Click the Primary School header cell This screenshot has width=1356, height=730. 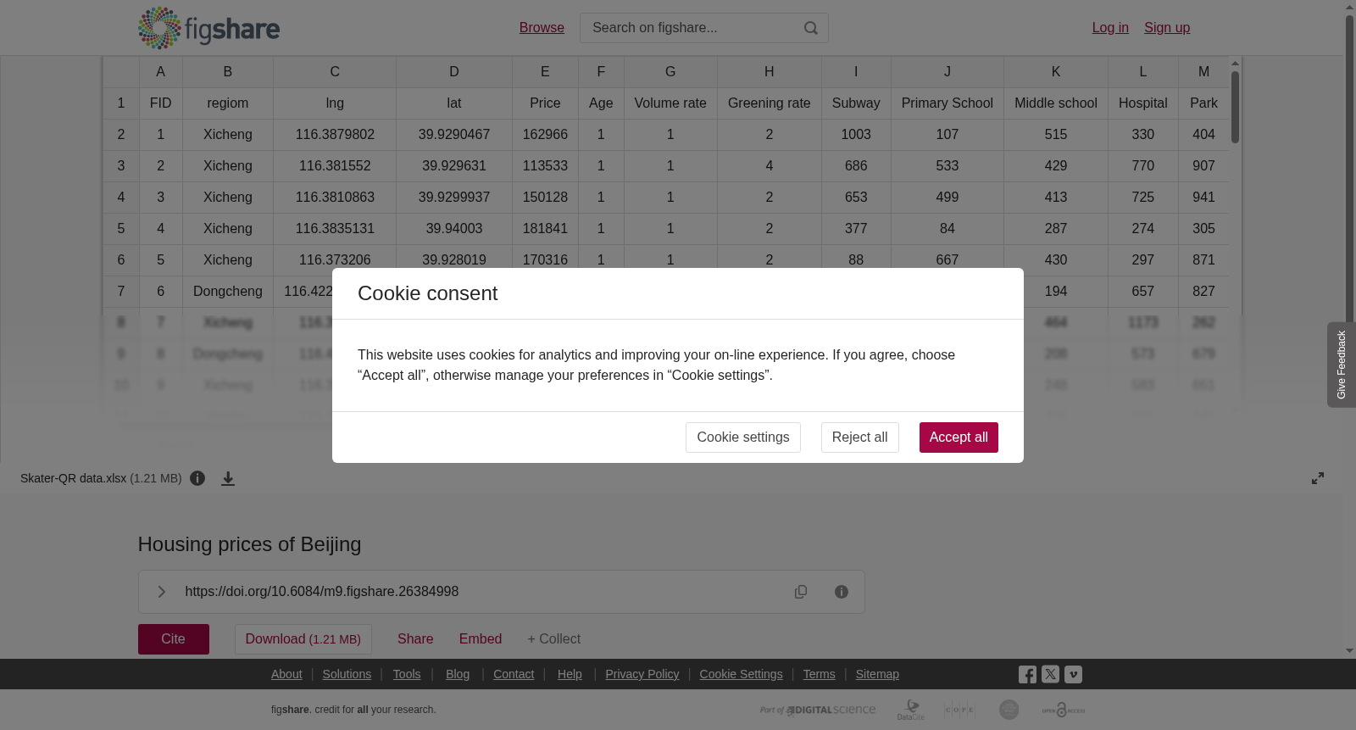(x=948, y=103)
